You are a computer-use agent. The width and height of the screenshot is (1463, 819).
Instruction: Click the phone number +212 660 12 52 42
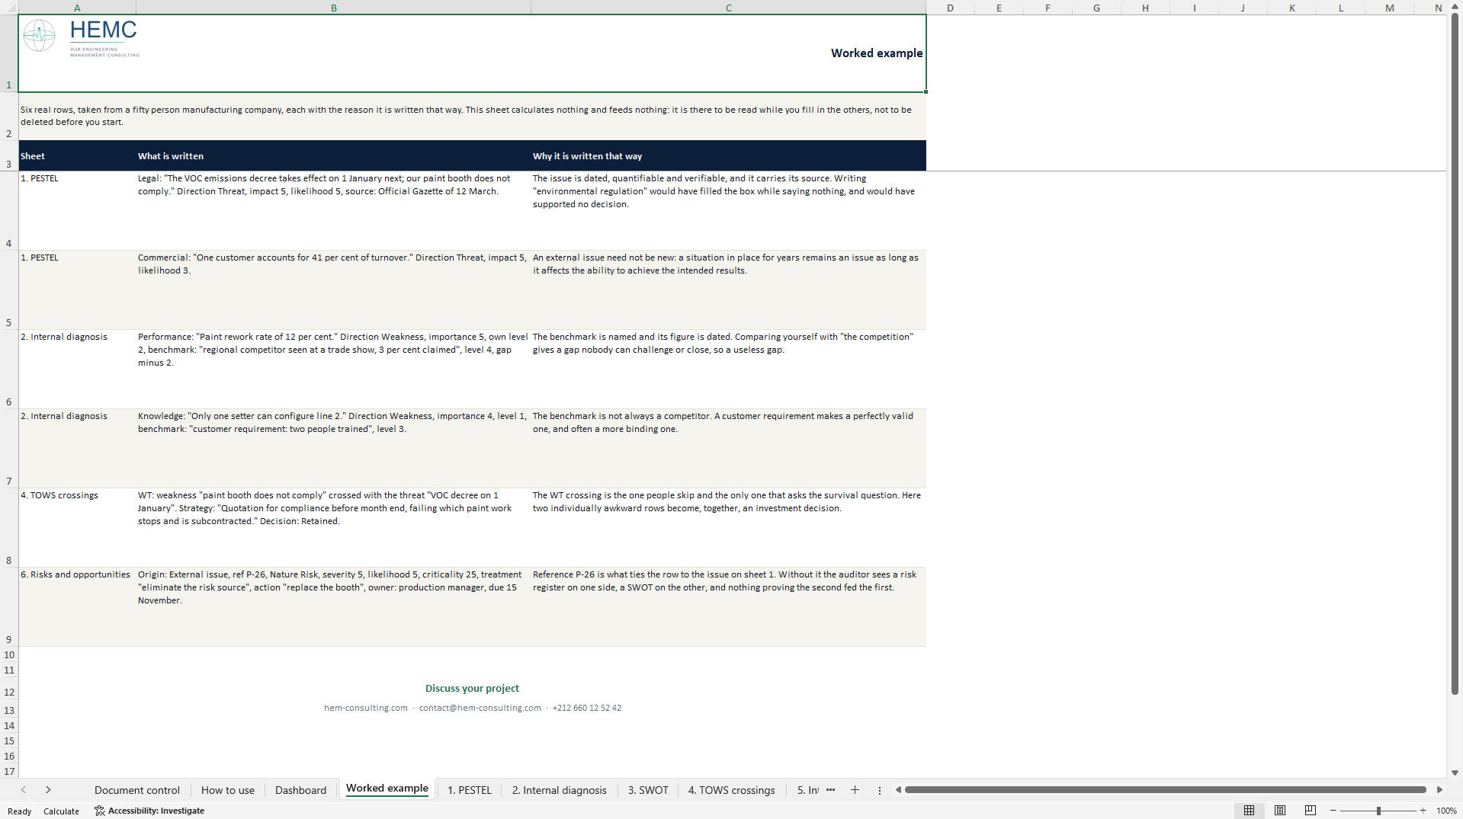tap(586, 708)
